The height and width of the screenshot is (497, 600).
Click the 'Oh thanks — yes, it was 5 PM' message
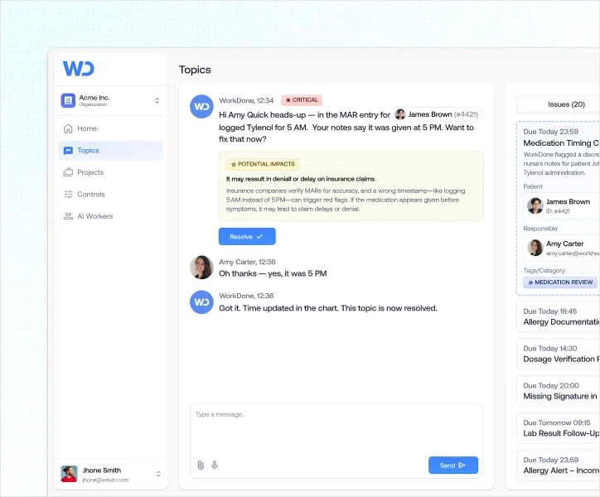pyautogui.click(x=273, y=273)
